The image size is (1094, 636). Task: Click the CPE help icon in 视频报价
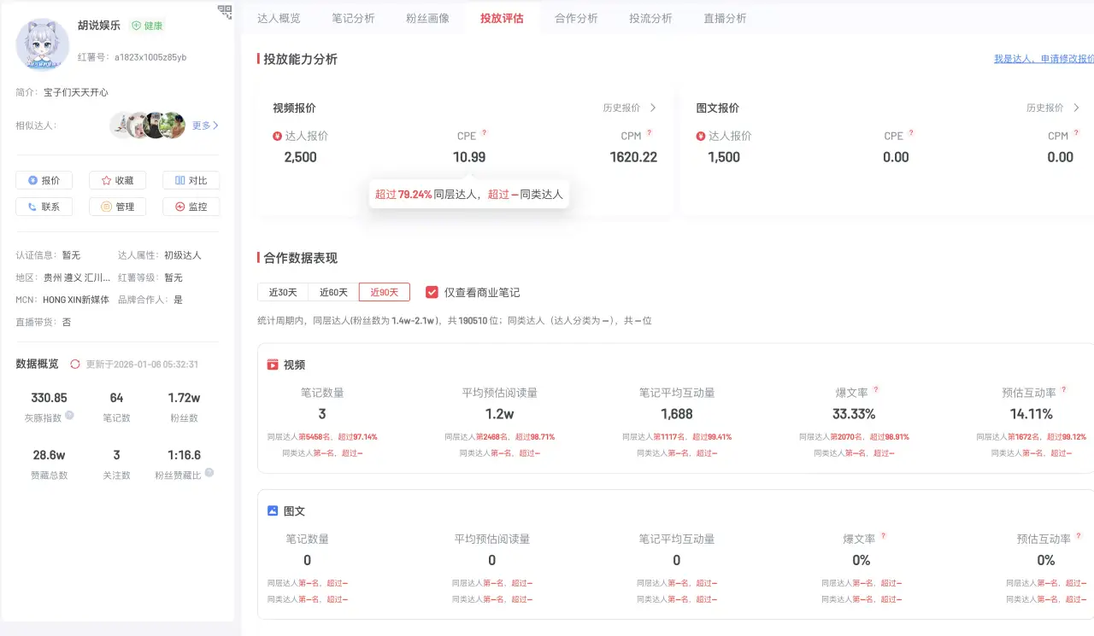484,133
